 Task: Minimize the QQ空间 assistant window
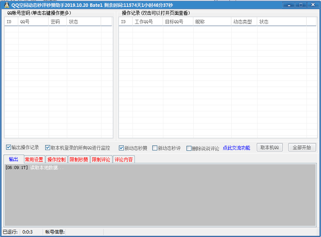[x=289, y=5]
